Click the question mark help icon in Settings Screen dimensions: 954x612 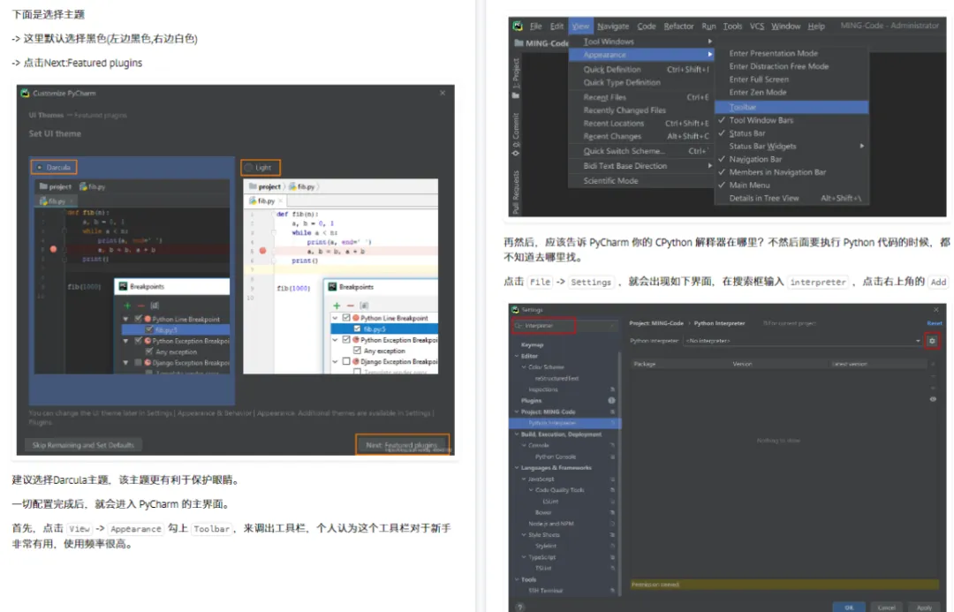pos(519,607)
